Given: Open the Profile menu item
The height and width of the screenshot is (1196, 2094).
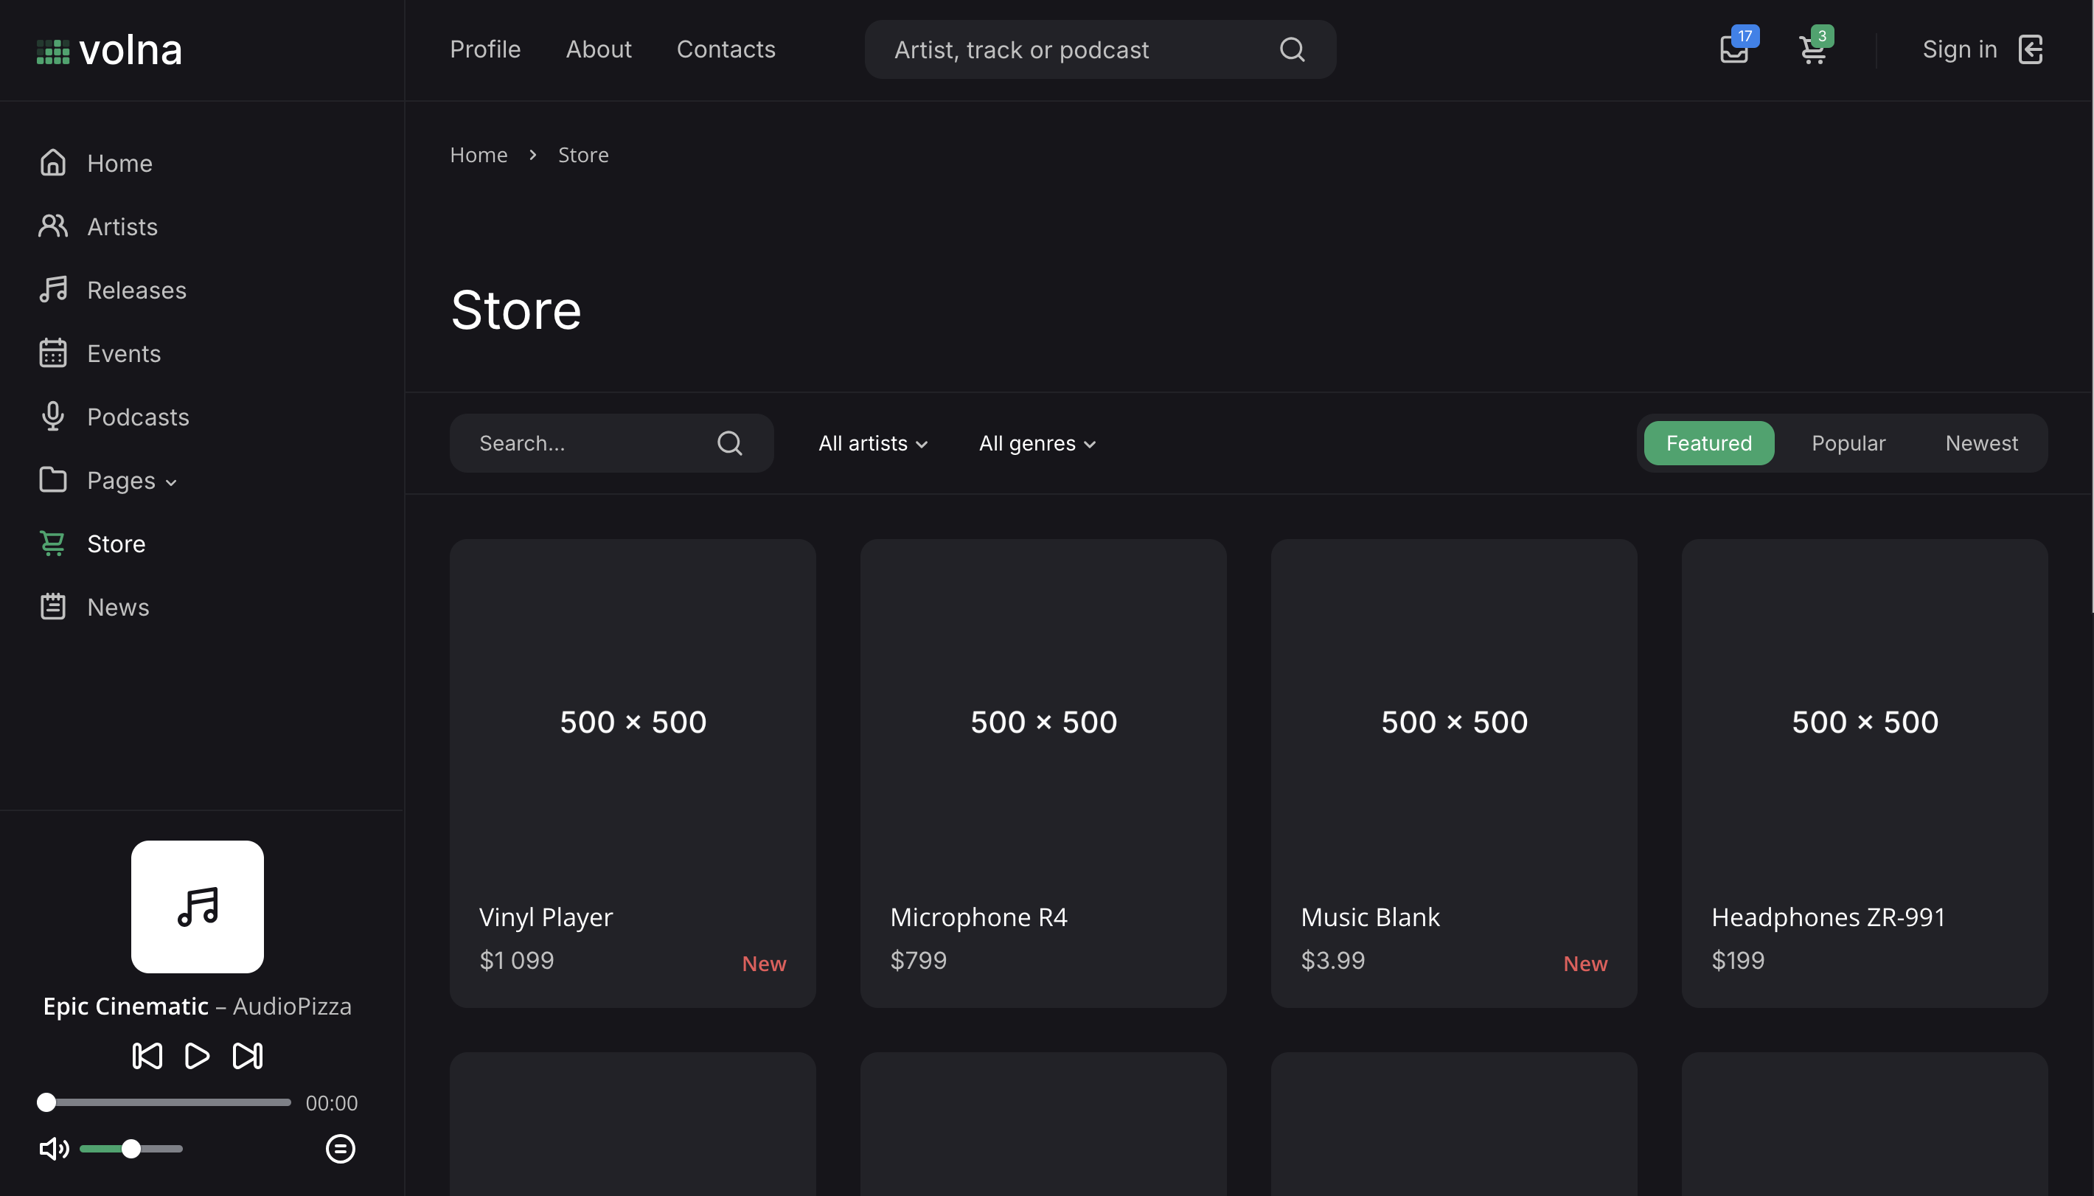Looking at the screenshot, I should point(485,49).
